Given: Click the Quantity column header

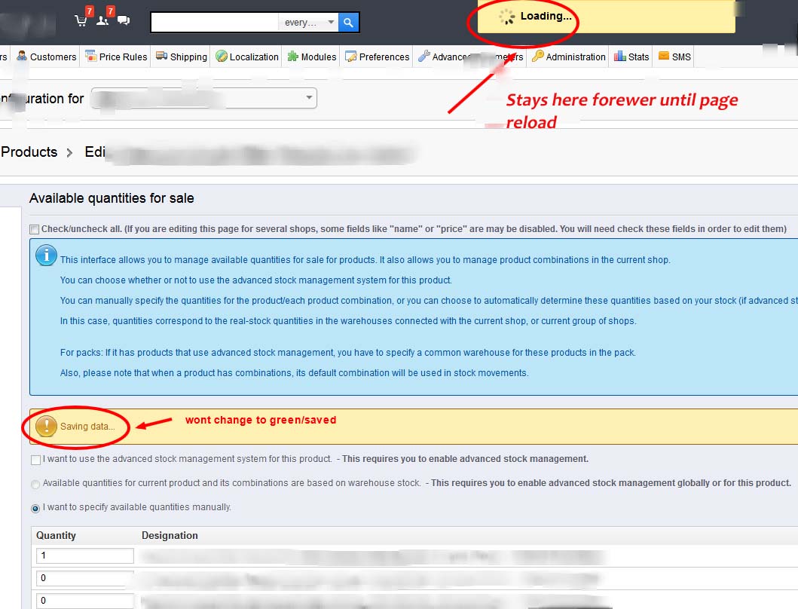Looking at the screenshot, I should 56,535.
